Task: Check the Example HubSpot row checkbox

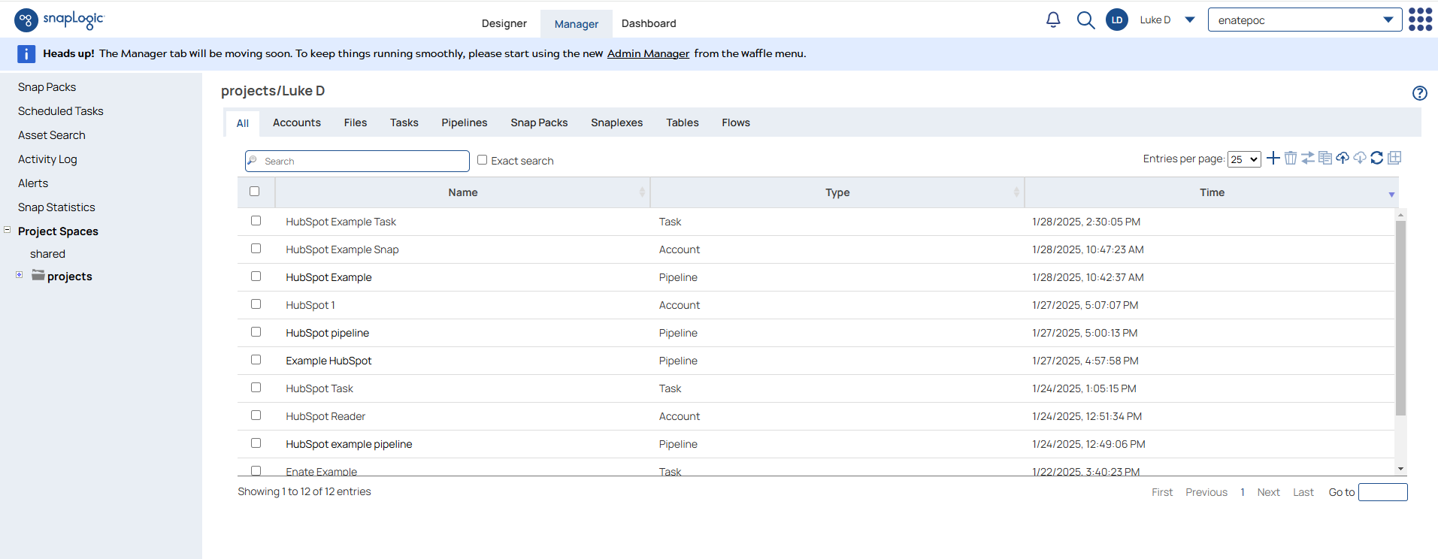Action: [256, 360]
